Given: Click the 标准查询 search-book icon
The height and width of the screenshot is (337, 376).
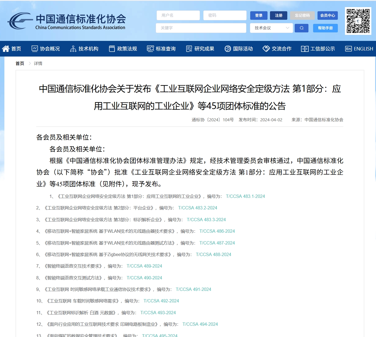Looking at the screenshot, I should click(x=150, y=49).
